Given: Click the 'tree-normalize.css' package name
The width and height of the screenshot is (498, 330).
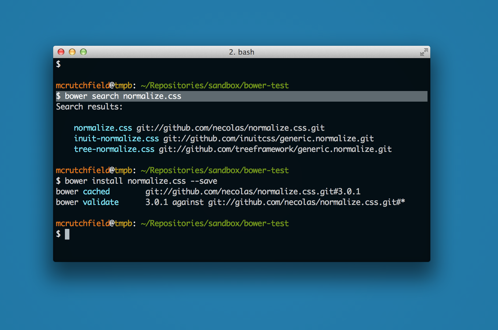Looking at the screenshot, I should [x=114, y=149].
